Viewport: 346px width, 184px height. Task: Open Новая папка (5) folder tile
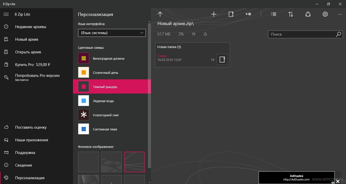[x=193, y=55]
